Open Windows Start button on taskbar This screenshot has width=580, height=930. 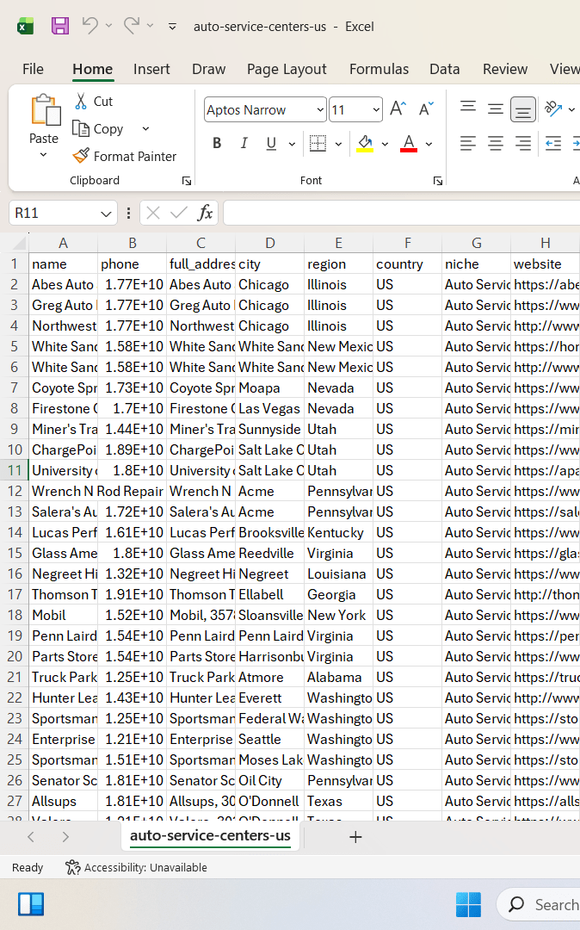(x=469, y=904)
